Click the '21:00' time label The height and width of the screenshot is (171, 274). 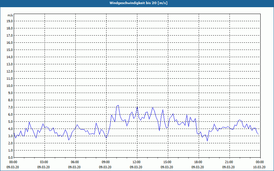(229, 162)
